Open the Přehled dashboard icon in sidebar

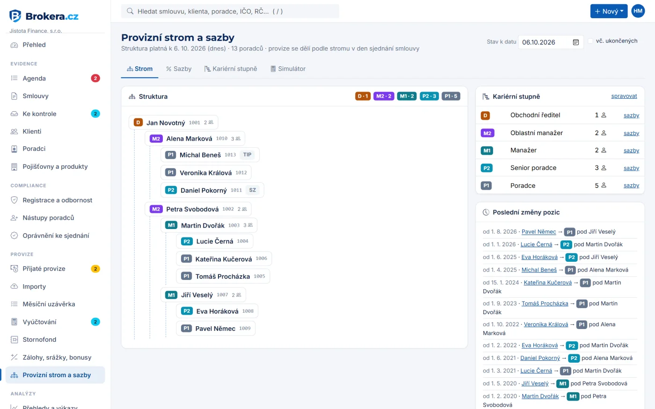tap(14, 45)
